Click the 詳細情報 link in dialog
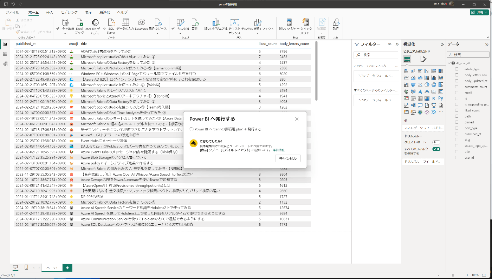The width and height of the screenshot is (492, 279). pyautogui.click(x=278, y=150)
